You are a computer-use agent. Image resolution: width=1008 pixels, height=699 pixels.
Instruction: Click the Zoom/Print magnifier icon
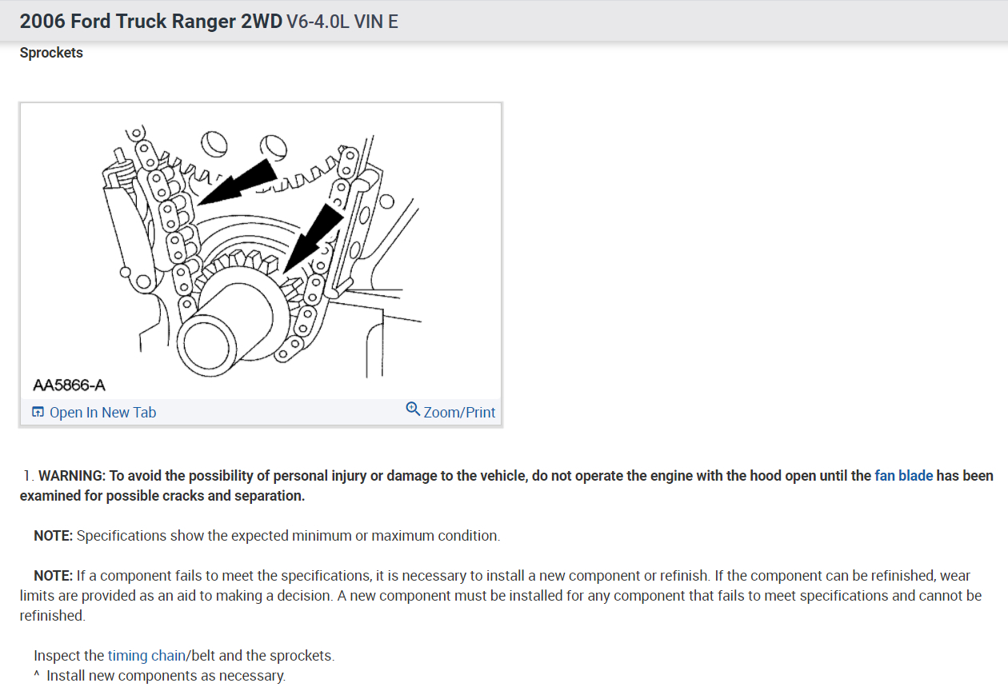click(413, 409)
